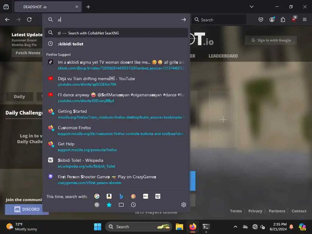Open the Privacy link
The height and width of the screenshot is (234, 312).
pyautogui.click(x=255, y=211)
